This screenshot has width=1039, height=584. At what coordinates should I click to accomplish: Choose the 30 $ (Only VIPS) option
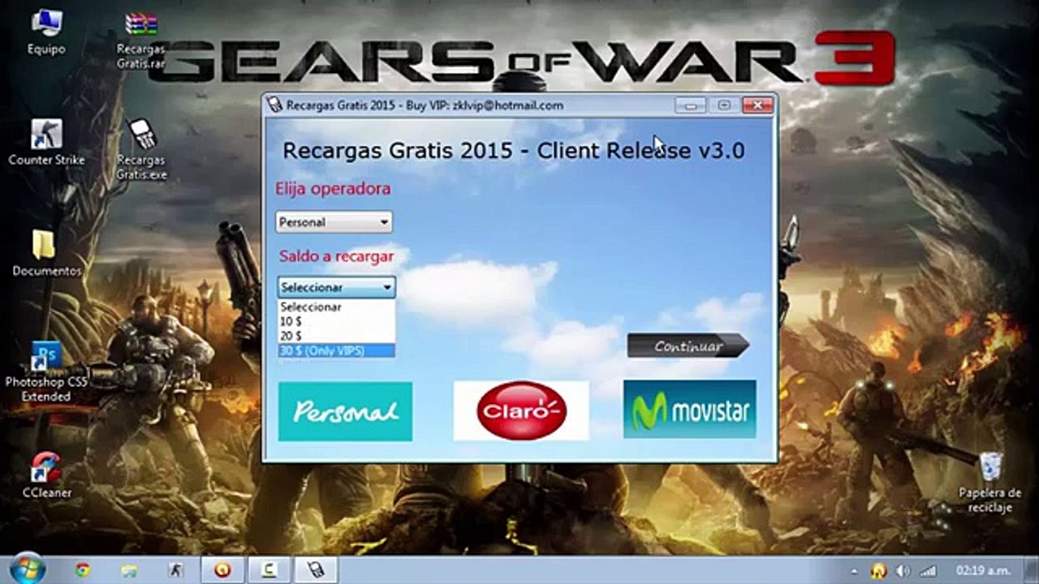[337, 350]
